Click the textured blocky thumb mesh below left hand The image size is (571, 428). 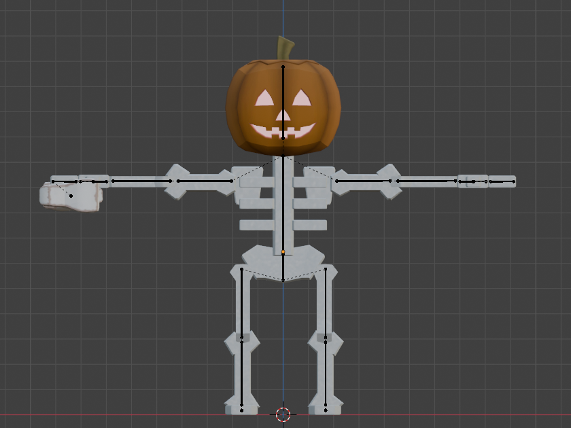71,197
